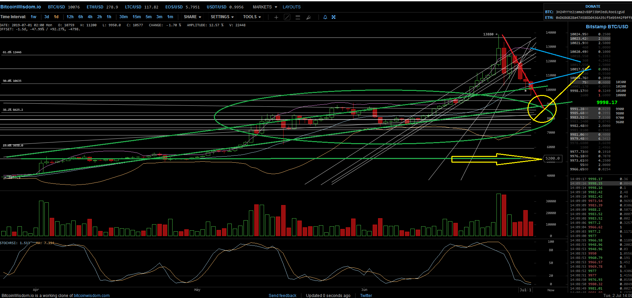Go to BitcoinWisdom.io home logo

click(21, 7)
